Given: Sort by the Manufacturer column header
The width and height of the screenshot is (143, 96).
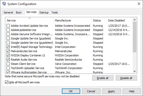Looking at the screenshot, I should pos(73,20).
